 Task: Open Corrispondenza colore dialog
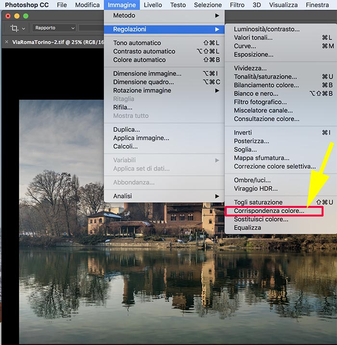pyautogui.click(x=281, y=211)
